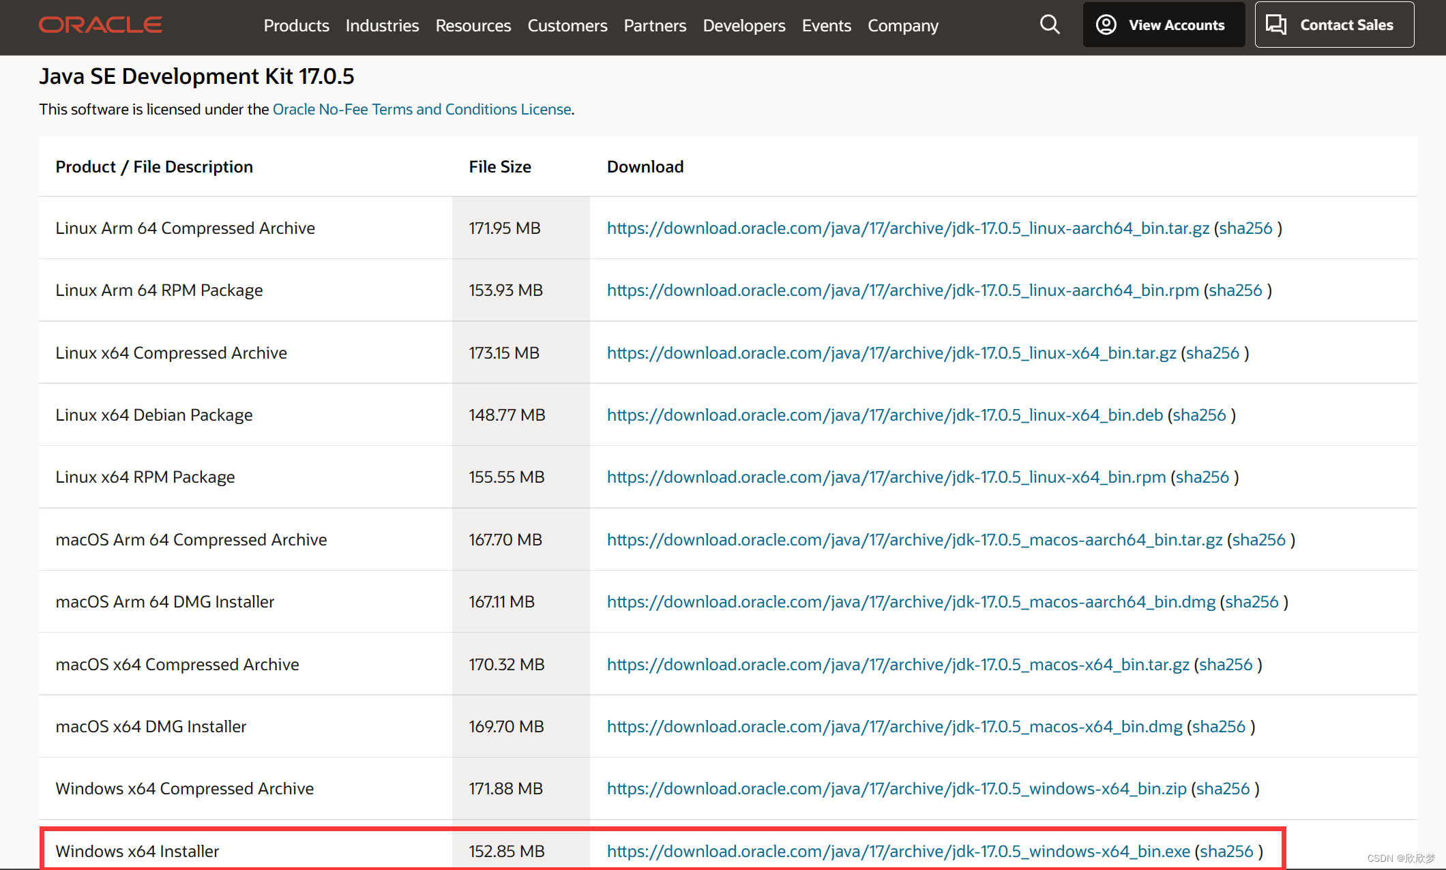Download jdk-17.0.5_linux-x64_bin.tar.gz link

coord(891,353)
